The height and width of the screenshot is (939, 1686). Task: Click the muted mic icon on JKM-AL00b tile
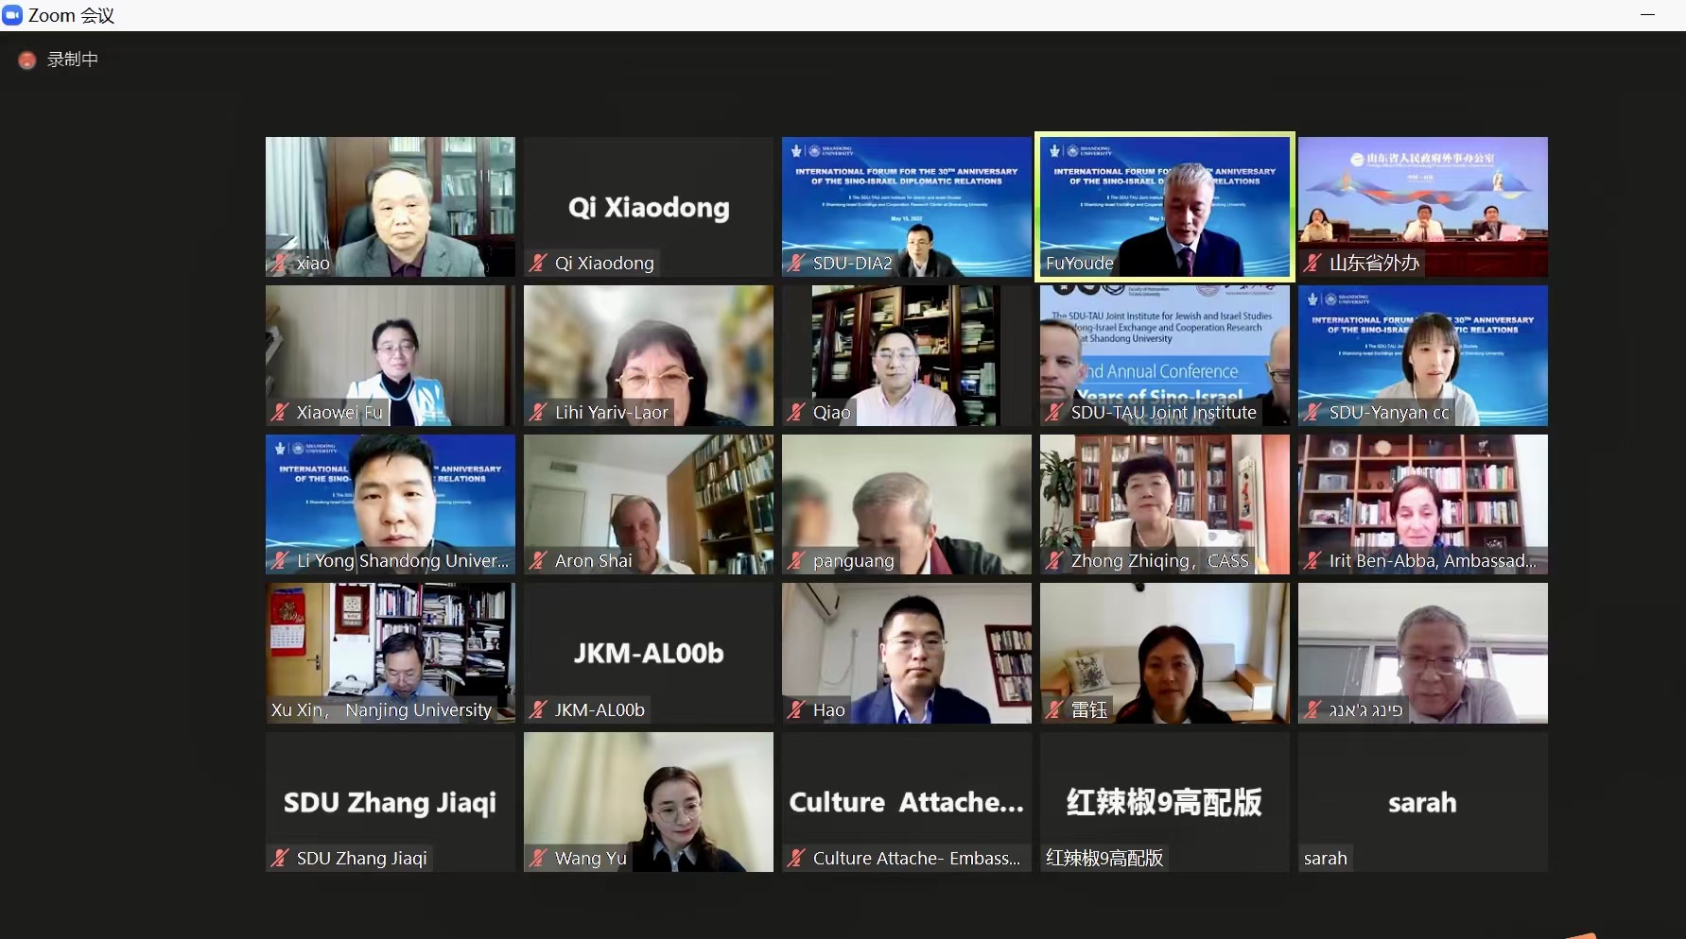(x=538, y=710)
